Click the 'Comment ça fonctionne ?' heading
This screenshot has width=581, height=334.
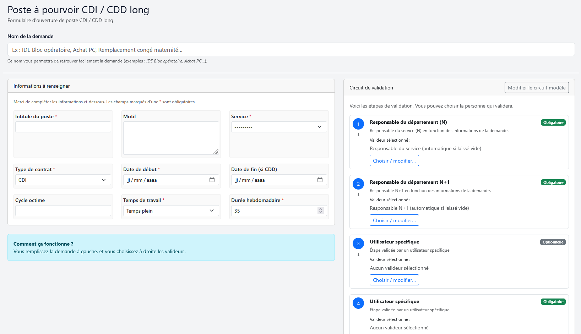tap(43, 244)
